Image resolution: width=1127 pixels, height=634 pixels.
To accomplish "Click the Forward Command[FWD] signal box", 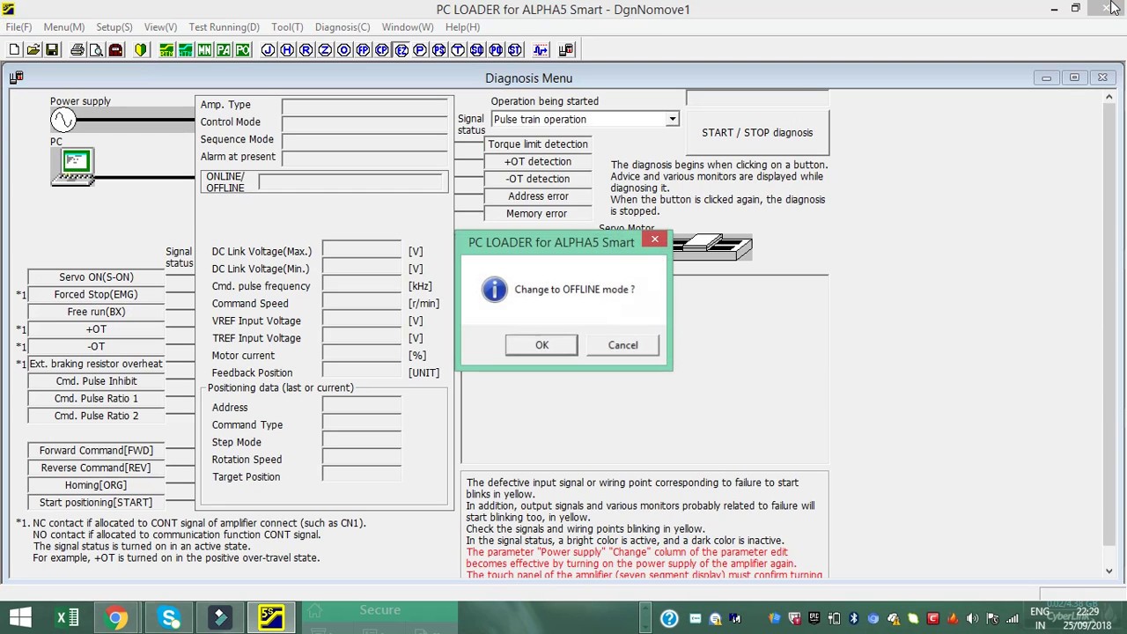I will pyautogui.click(x=96, y=451).
